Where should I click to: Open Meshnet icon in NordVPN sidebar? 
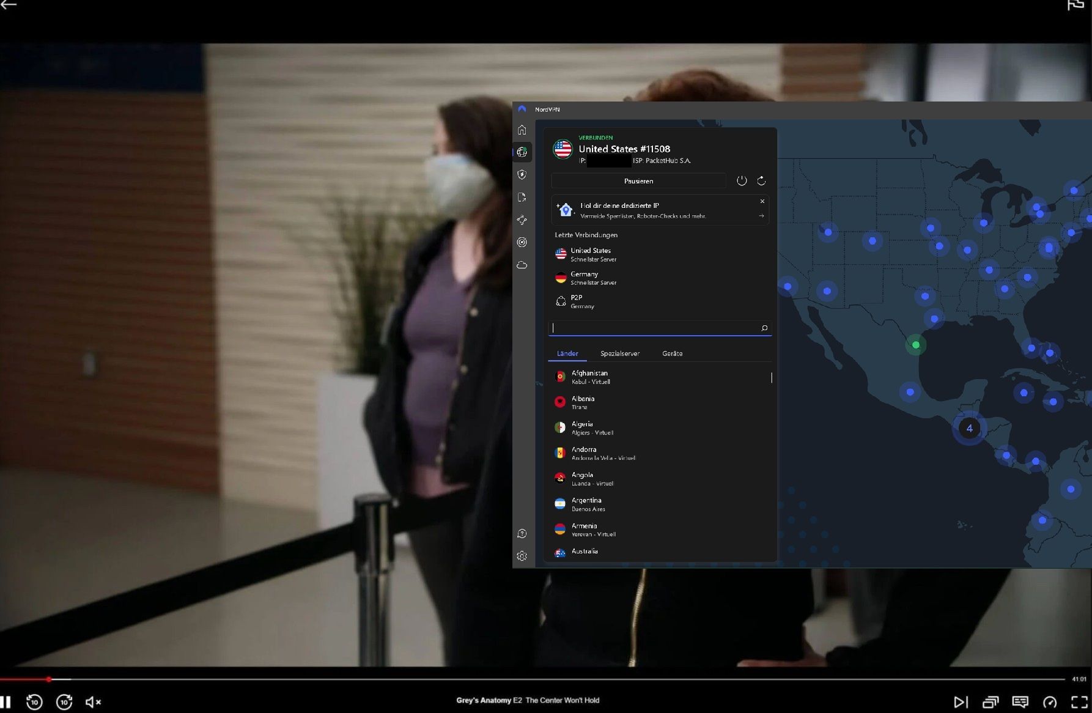tap(522, 220)
